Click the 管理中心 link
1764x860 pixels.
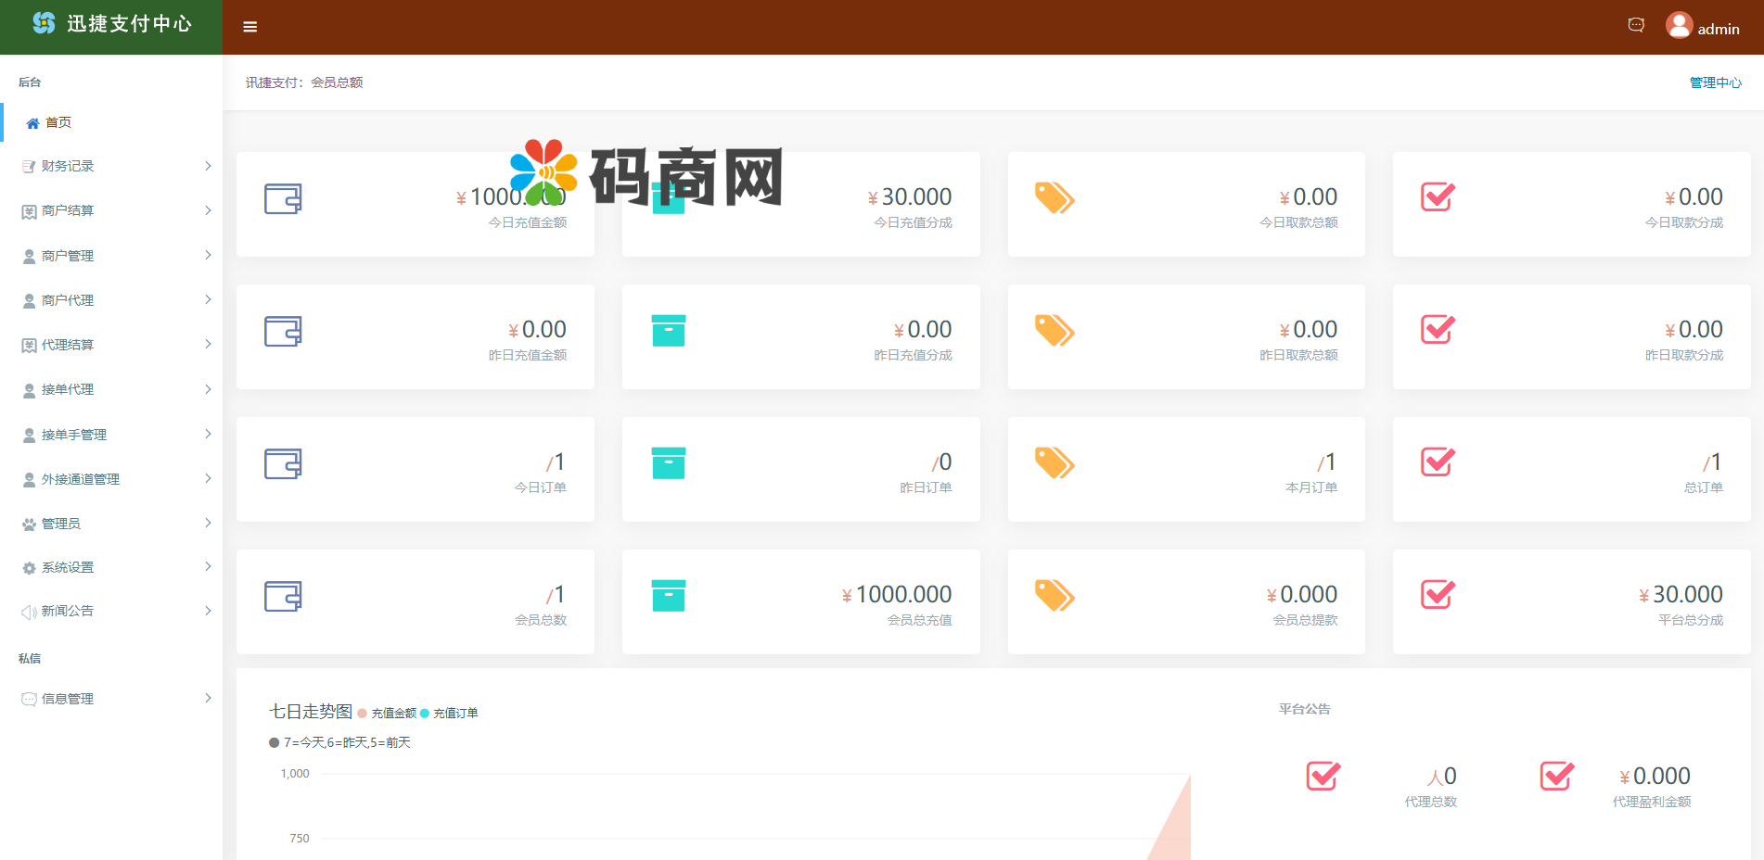tap(1715, 82)
